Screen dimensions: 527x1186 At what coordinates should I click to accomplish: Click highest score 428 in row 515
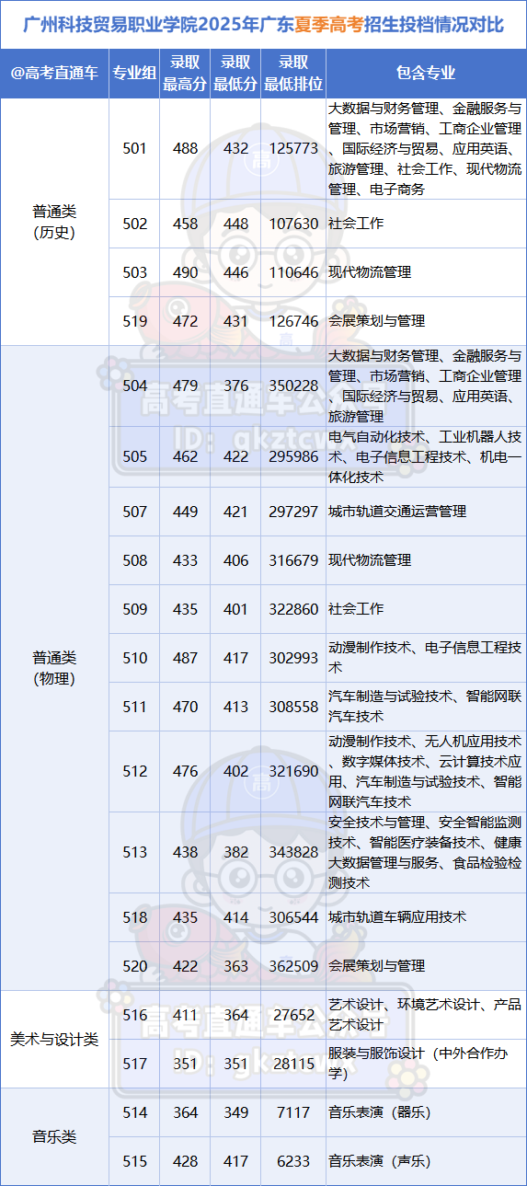coord(185,1161)
